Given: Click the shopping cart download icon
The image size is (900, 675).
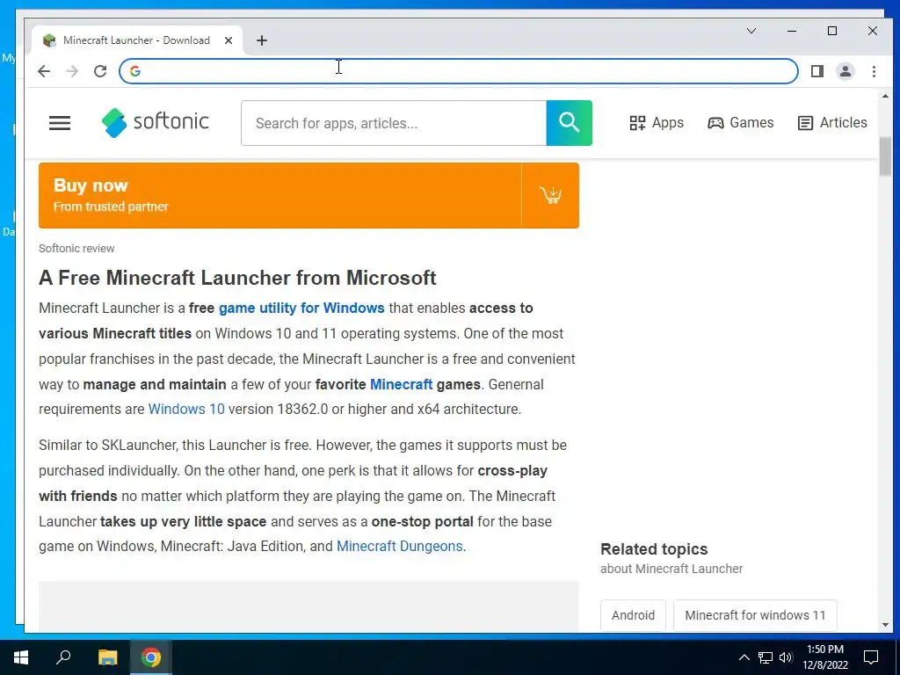Looking at the screenshot, I should 550,195.
